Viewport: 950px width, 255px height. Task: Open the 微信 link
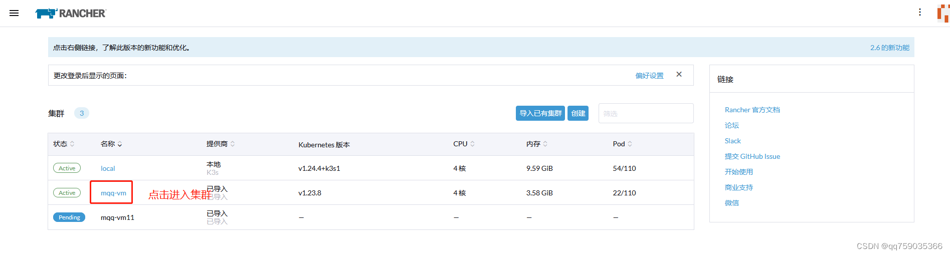(x=731, y=203)
